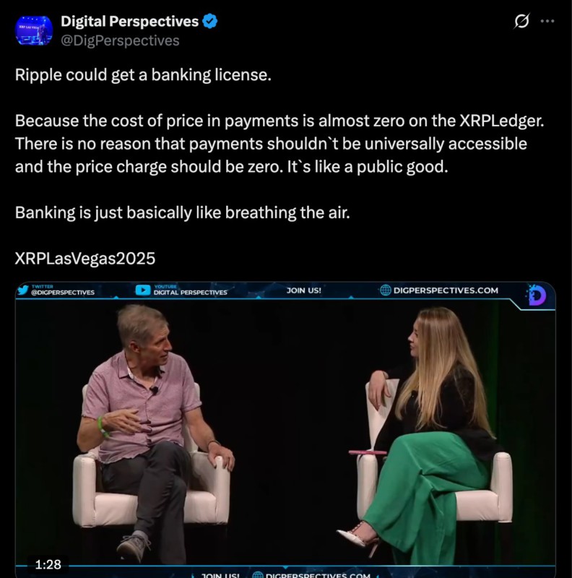Click the purple D logo in video corner
The width and height of the screenshot is (572, 578).
(536, 296)
